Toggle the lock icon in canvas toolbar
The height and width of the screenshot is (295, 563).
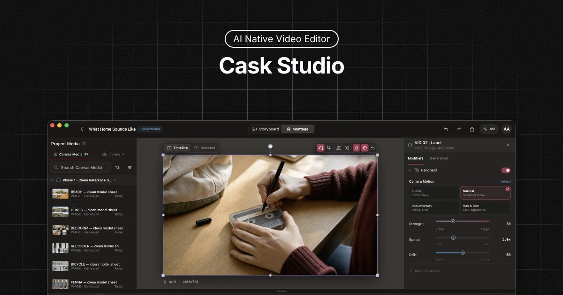356,147
